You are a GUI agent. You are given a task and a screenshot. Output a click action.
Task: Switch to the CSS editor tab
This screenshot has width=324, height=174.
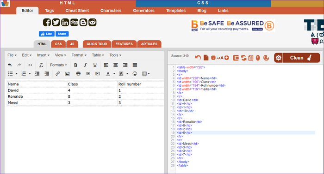[58, 44]
